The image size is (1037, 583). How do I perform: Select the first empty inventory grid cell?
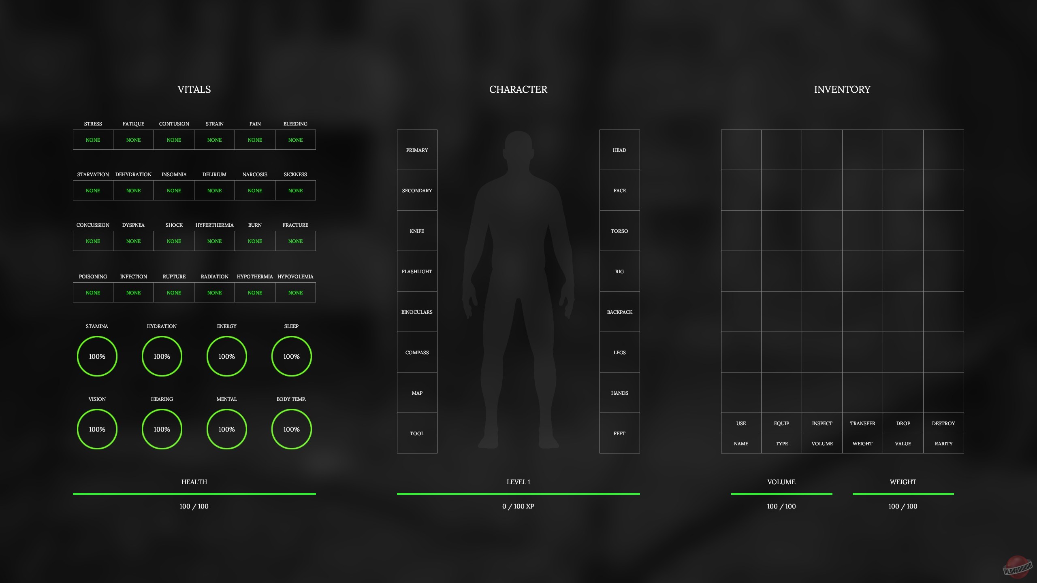coord(741,150)
